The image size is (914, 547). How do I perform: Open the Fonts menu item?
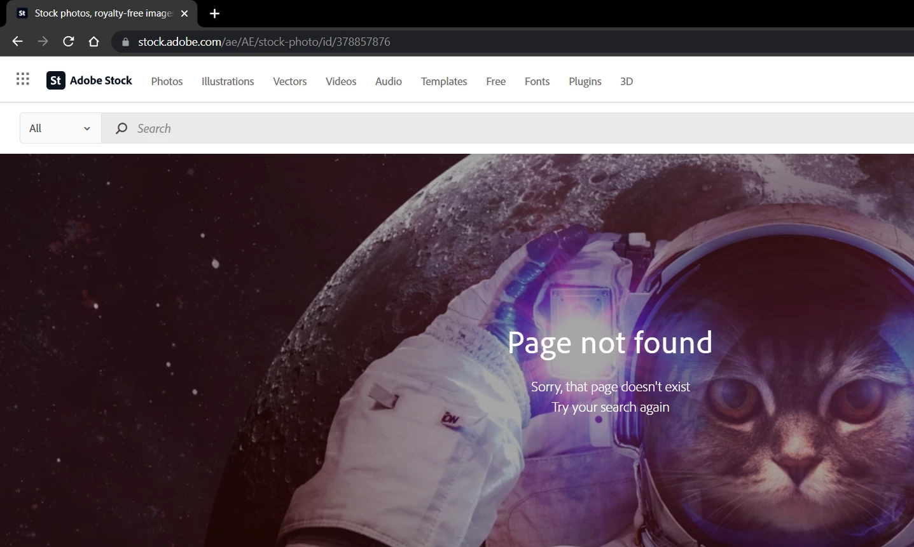(x=537, y=81)
